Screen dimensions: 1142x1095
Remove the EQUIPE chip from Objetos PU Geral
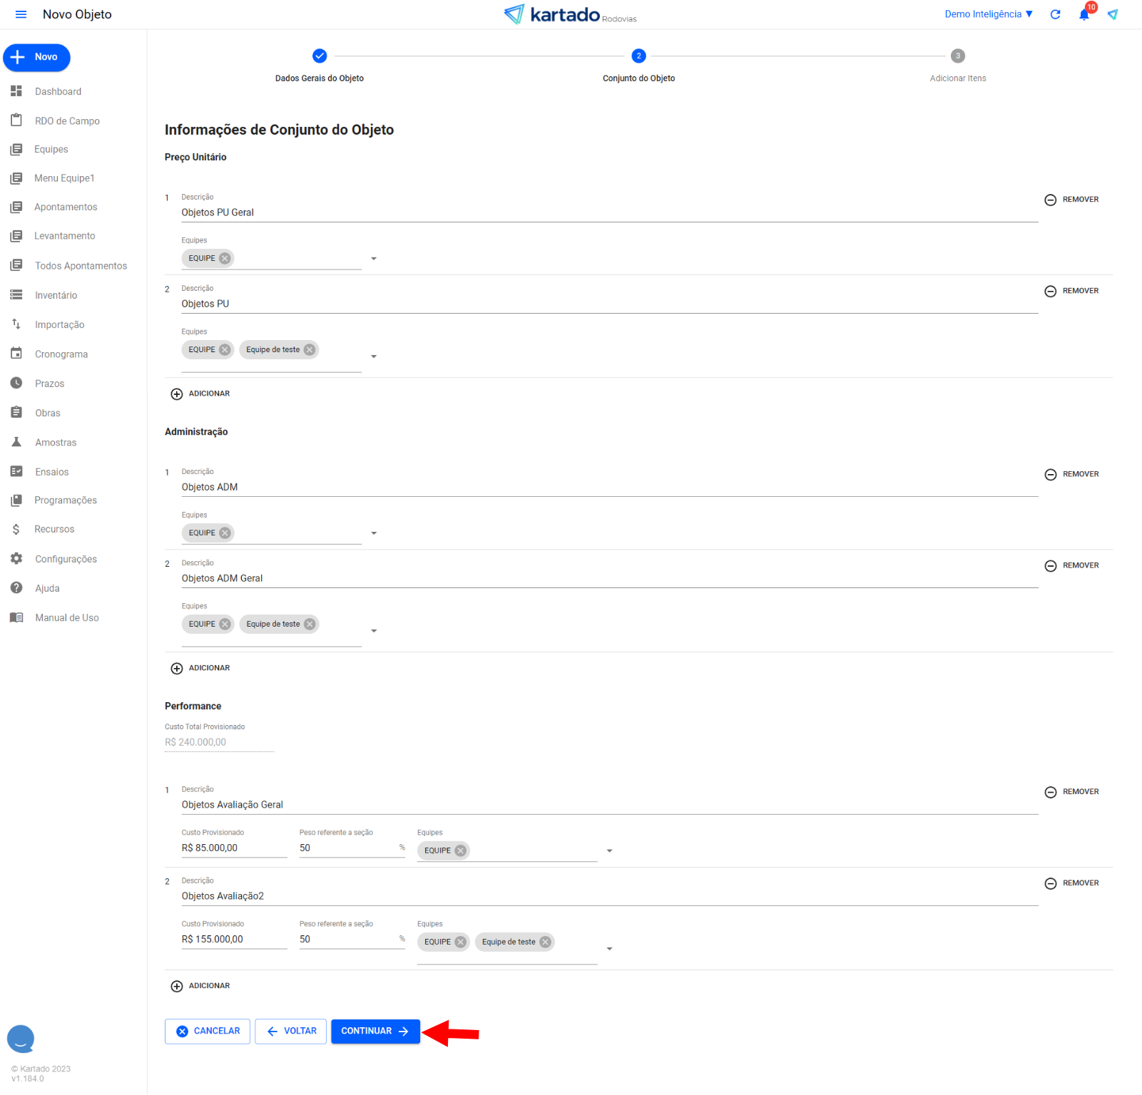(x=225, y=259)
